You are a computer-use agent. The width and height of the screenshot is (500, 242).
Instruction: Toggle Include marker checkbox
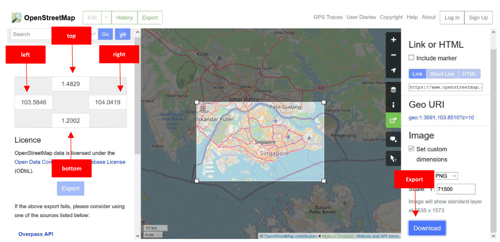[411, 58]
